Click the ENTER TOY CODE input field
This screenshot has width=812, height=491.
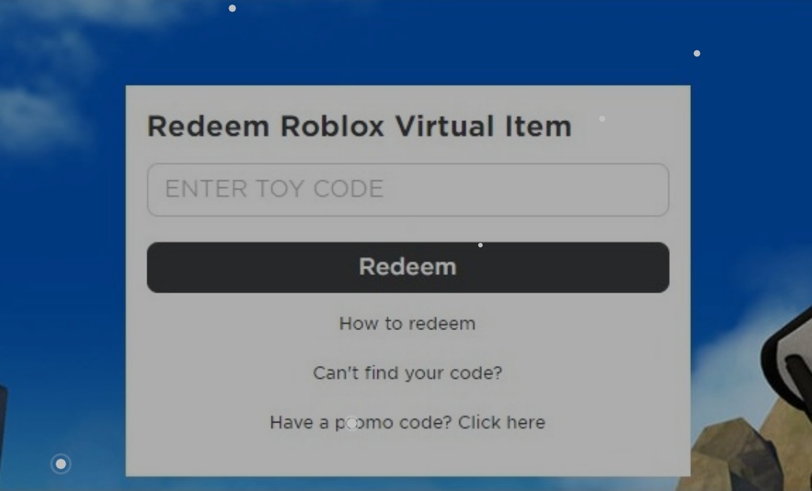pos(408,189)
